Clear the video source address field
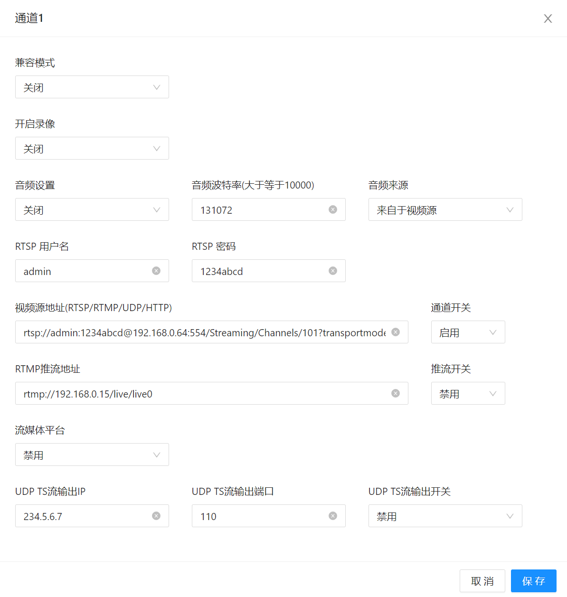Screen dimensions: 567x597 [x=396, y=332]
